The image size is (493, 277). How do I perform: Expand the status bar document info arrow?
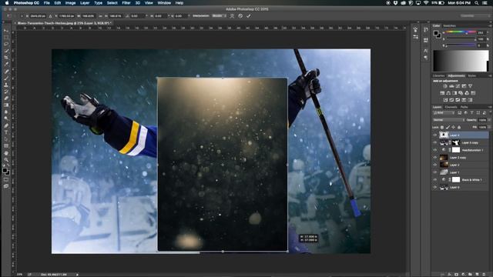[77, 275]
